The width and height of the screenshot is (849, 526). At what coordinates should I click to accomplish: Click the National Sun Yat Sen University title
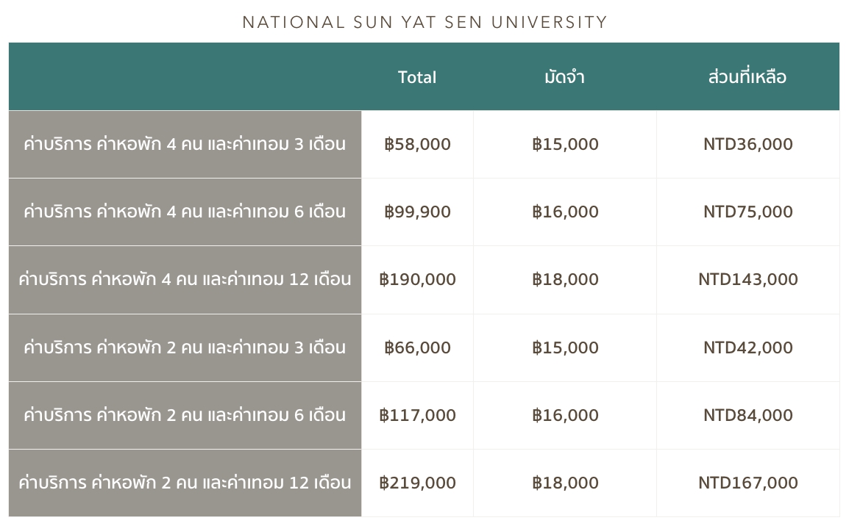(x=424, y=22)
